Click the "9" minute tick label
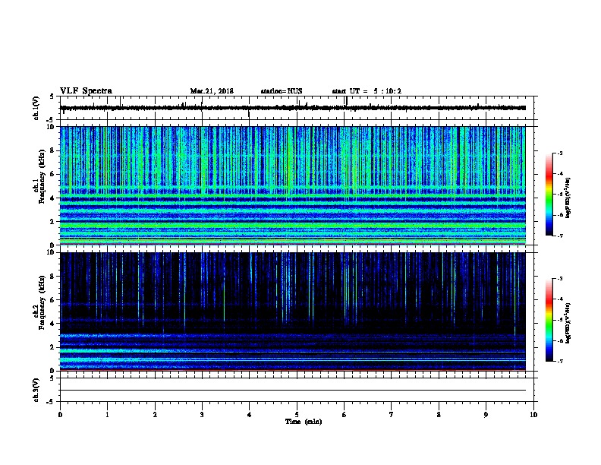Screen dimensions: 601x465 pos(486,415)
